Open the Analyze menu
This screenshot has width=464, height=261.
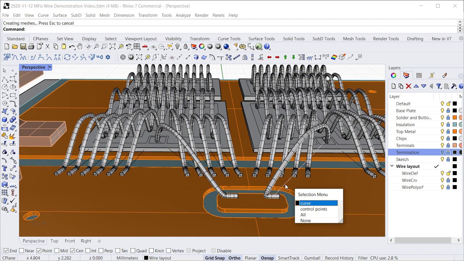coord(183,15)
